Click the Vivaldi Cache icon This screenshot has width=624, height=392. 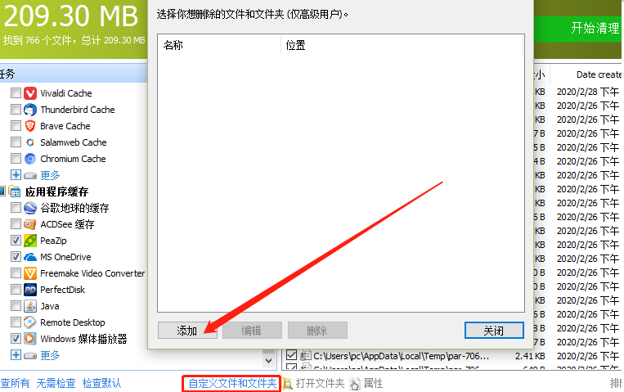30,93
